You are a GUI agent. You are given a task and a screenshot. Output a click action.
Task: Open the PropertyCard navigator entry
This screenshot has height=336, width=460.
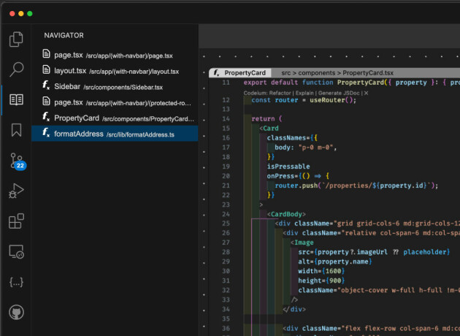point(115,118)
